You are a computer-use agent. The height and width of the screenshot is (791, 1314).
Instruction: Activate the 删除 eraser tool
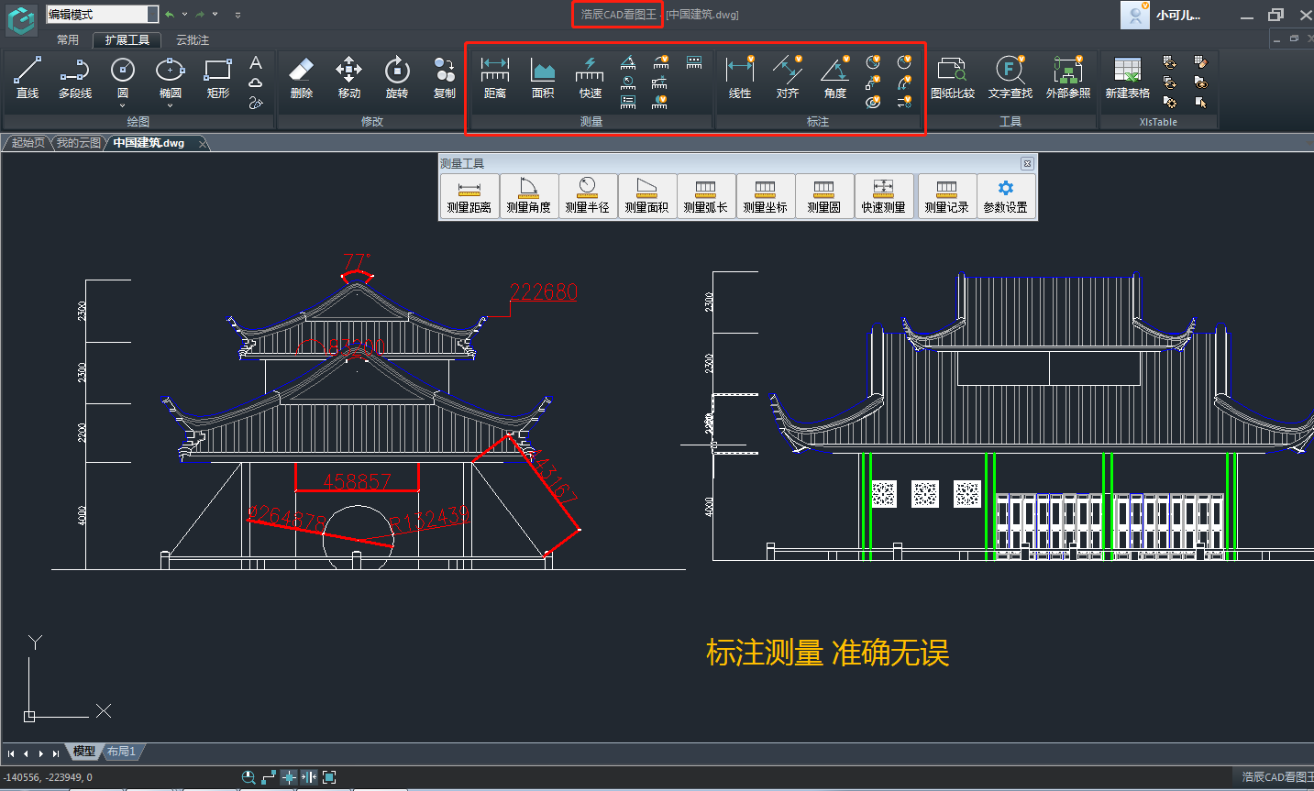coord(301,78)
